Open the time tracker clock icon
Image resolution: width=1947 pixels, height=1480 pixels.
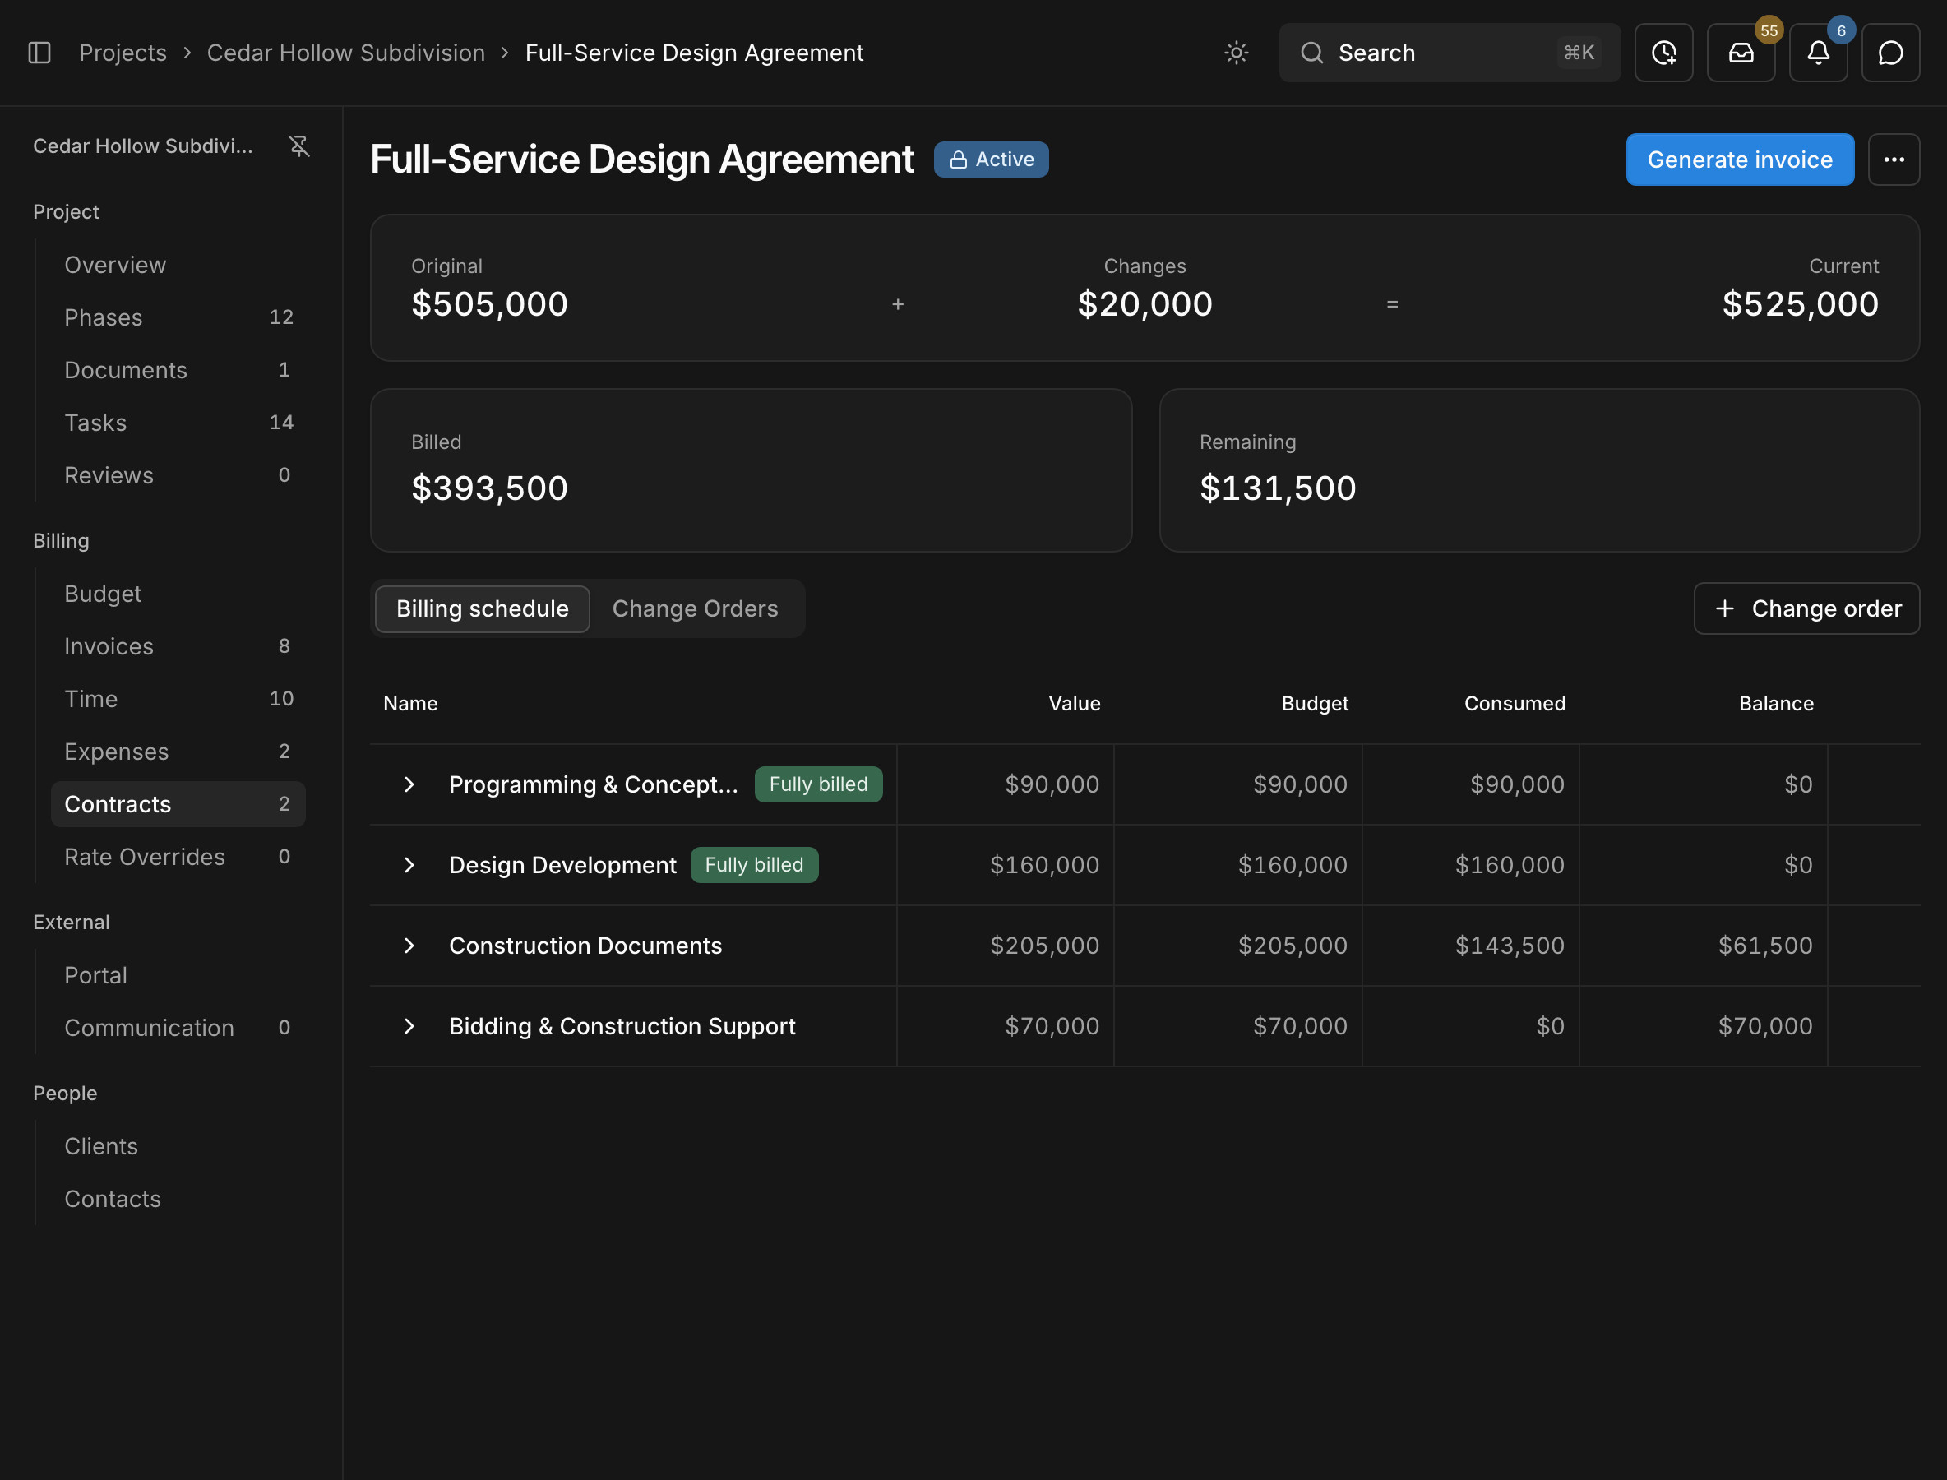pos(1663,53)
